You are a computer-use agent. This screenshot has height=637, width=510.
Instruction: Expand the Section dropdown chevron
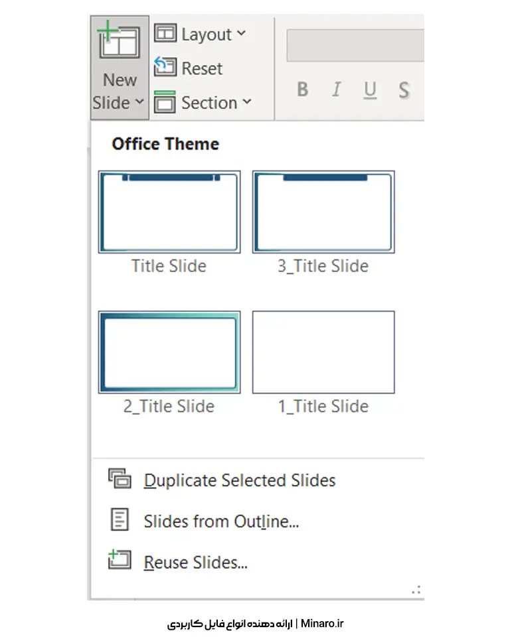(247, 102)
